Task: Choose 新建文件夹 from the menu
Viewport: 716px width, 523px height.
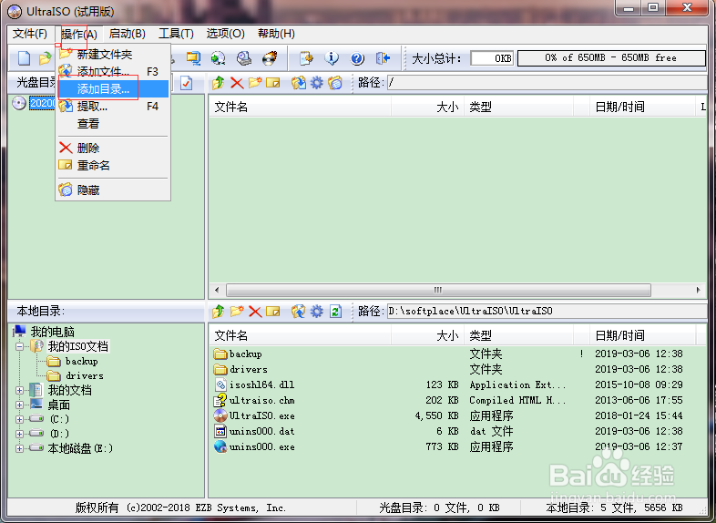Action: [x=113, y=55]
